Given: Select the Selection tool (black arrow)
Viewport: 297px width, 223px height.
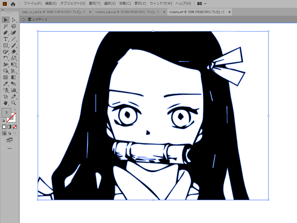Looking at the screenshot, I should tap(6, 20).
